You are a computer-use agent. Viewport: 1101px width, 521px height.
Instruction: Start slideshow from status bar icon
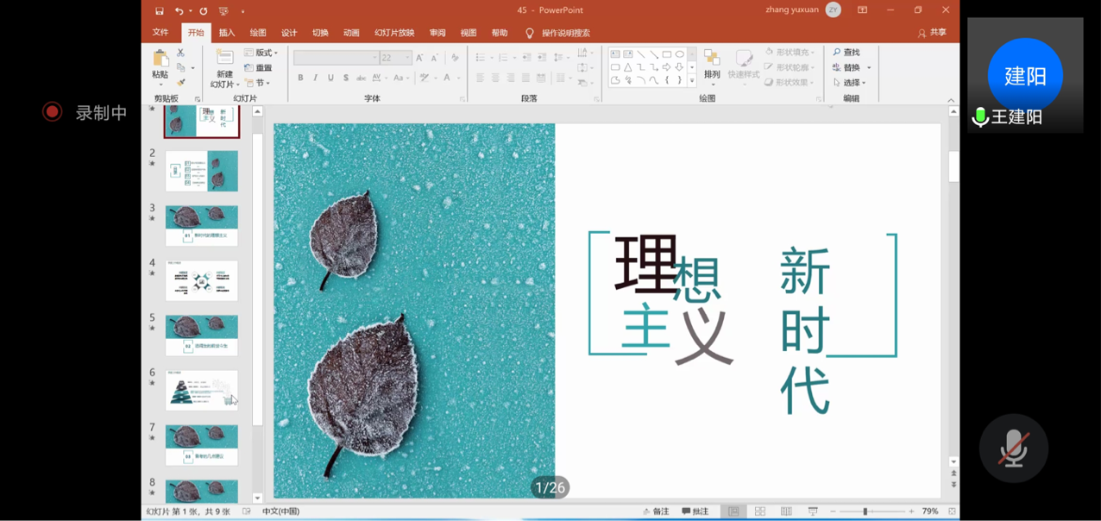click(813, 512)
